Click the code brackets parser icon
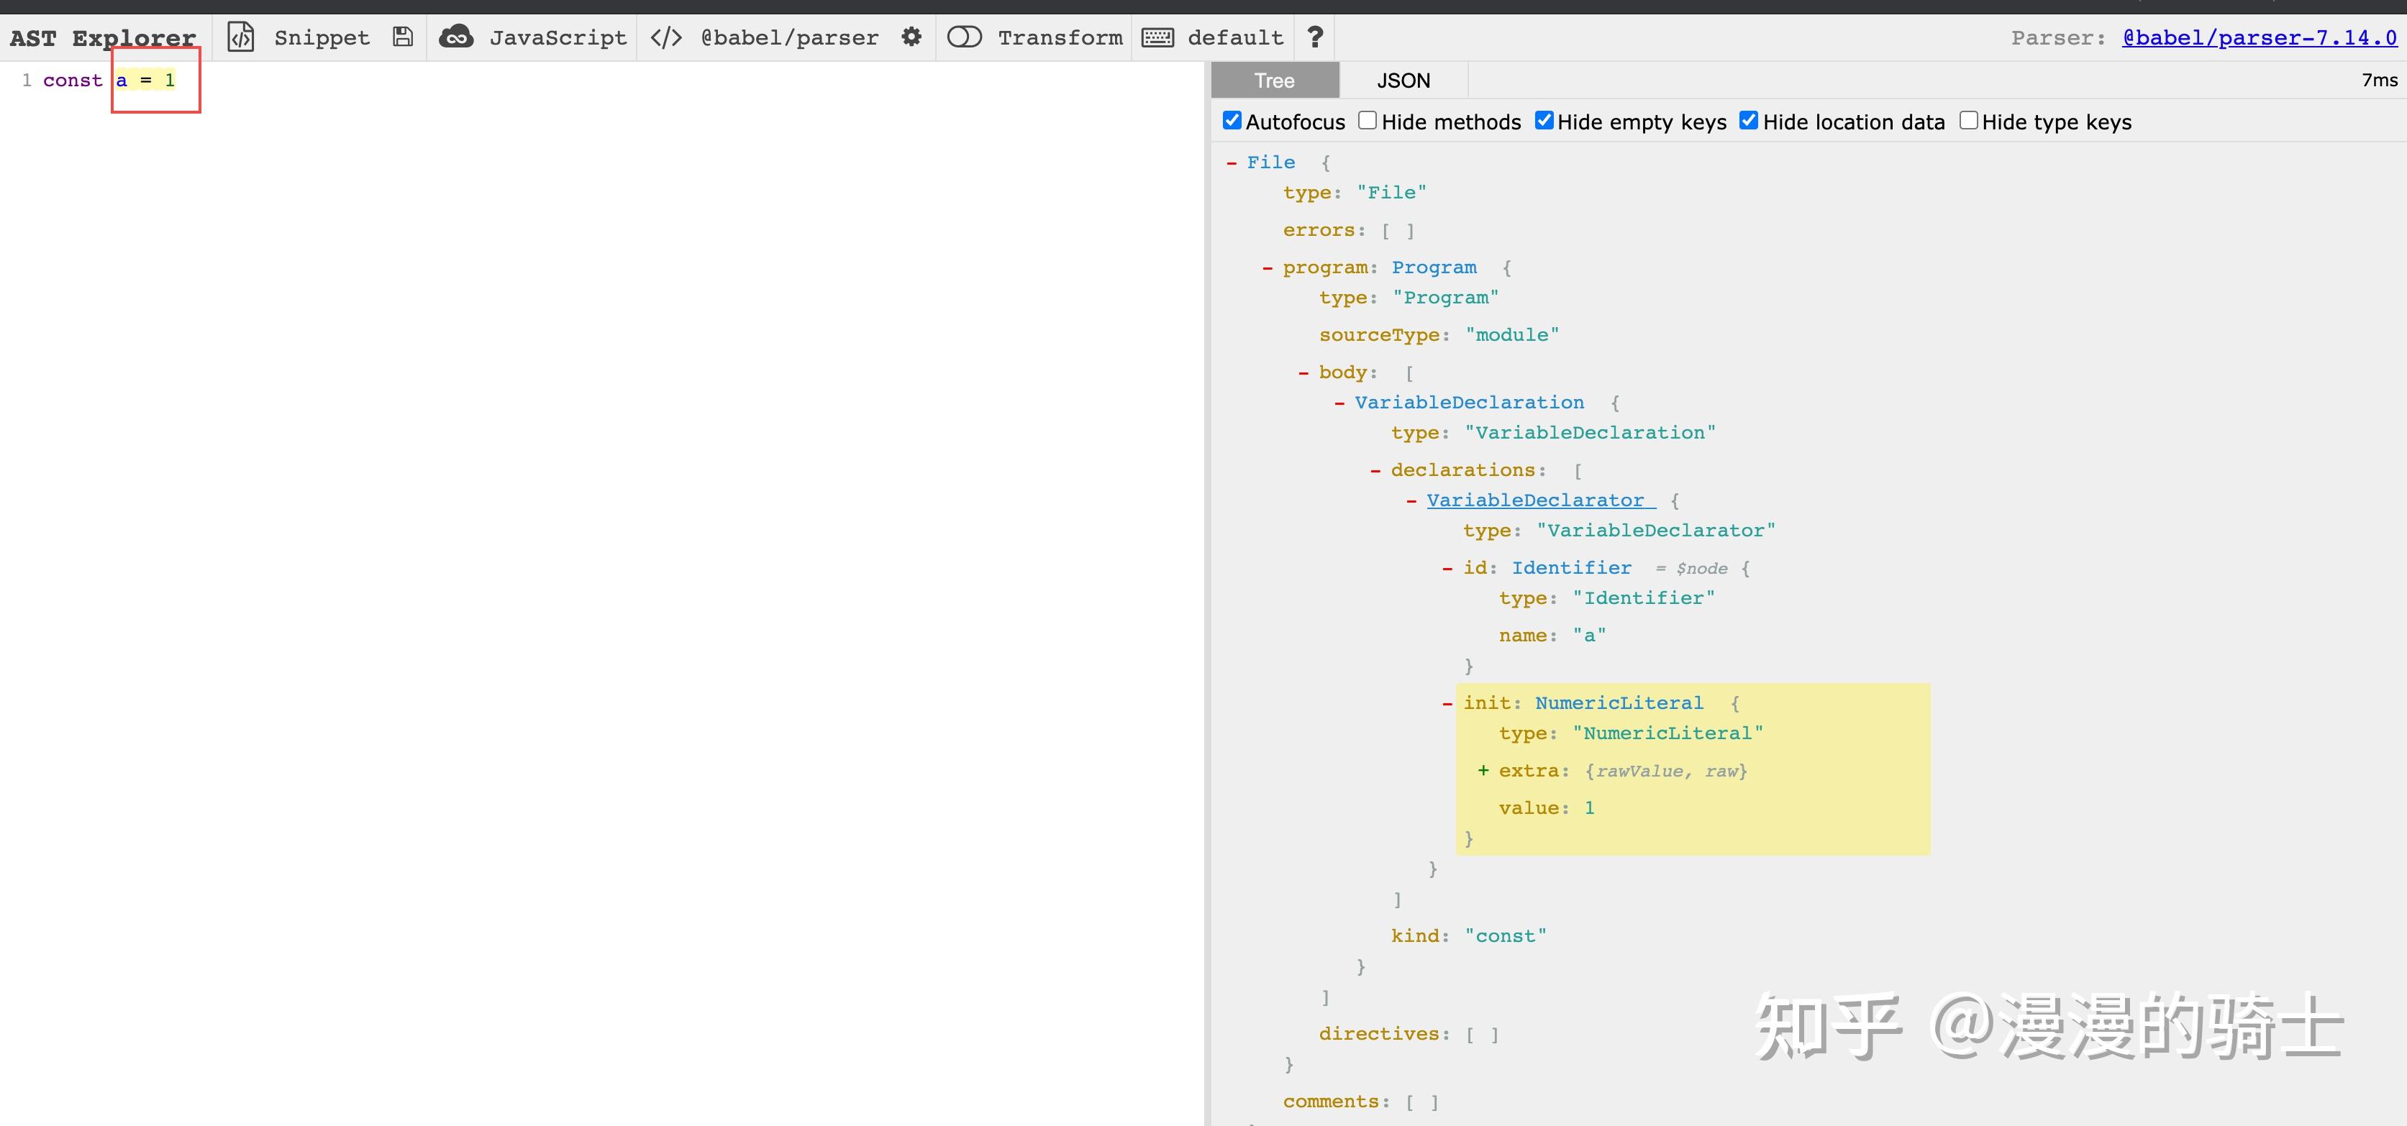 pyautogui.click(x=666, y=37)
